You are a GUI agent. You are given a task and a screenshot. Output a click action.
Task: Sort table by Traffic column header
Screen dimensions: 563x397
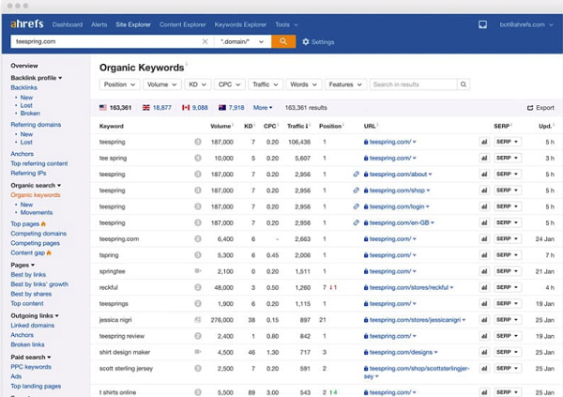coord(297,126)
